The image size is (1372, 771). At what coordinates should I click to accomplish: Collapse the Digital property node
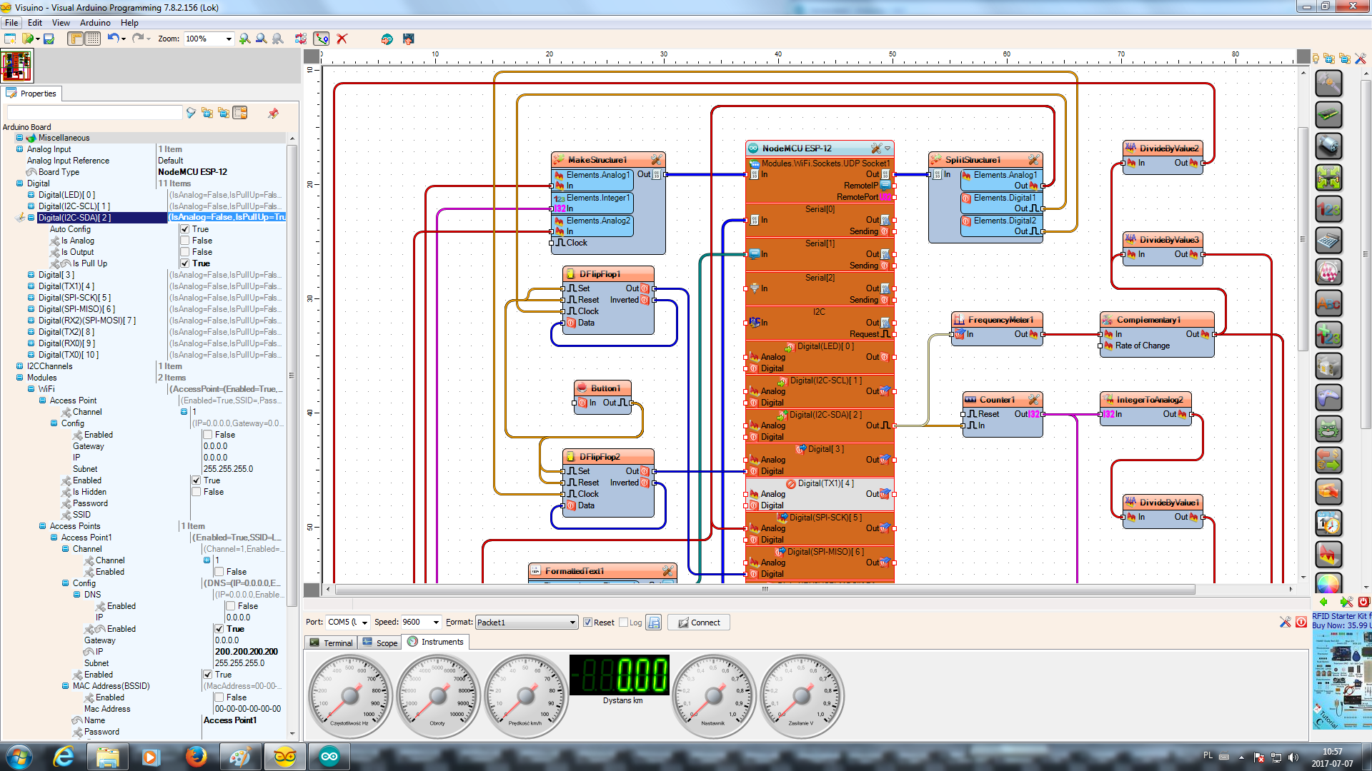click(x=19, y=183)
